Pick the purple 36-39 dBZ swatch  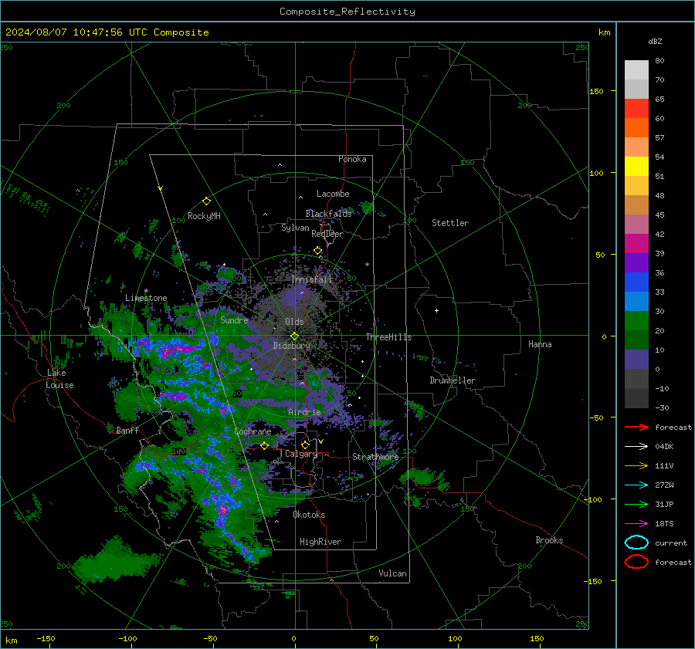[636, 263]
